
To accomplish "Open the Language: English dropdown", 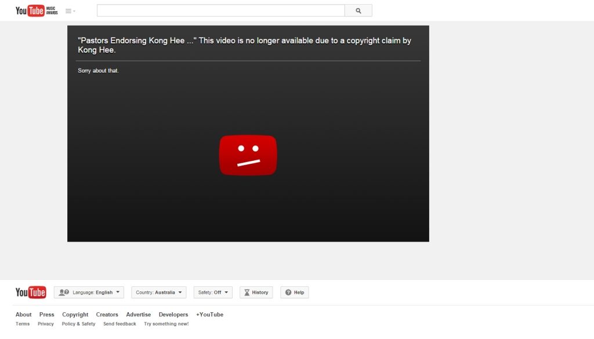I will [x=89, y=293].
